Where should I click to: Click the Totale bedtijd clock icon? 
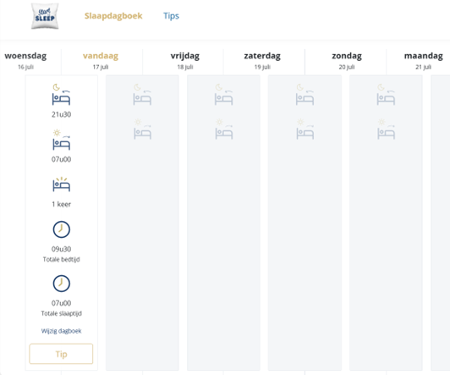[62, 229]
